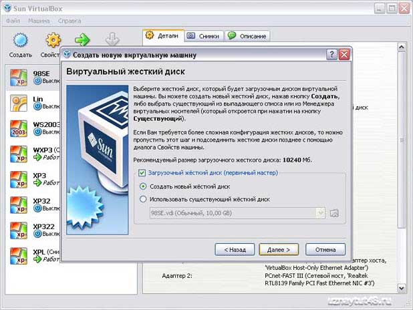Open the Файл menu
Viewport: 413px width, 310px height.
tap(13, 21)
